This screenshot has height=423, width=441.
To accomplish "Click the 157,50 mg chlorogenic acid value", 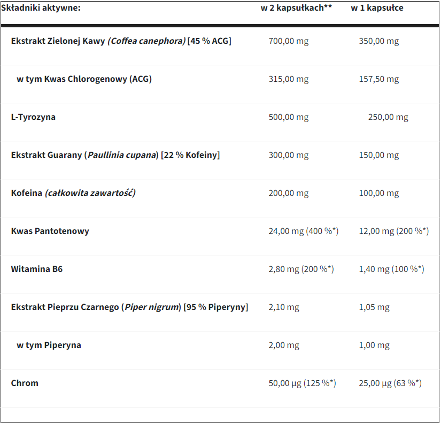I will [x=378, y=79].
